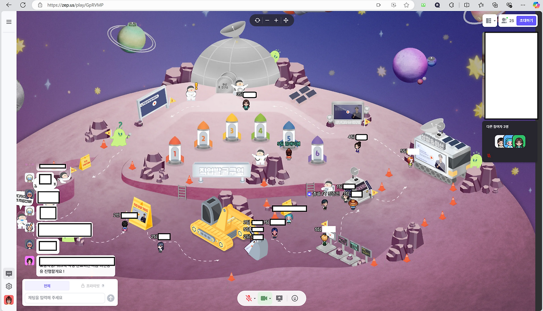This screenshot has height=311, width=543.
Task: Focus the 채팅을 입력해 주세요 chat input
Action: click(65, 298)
